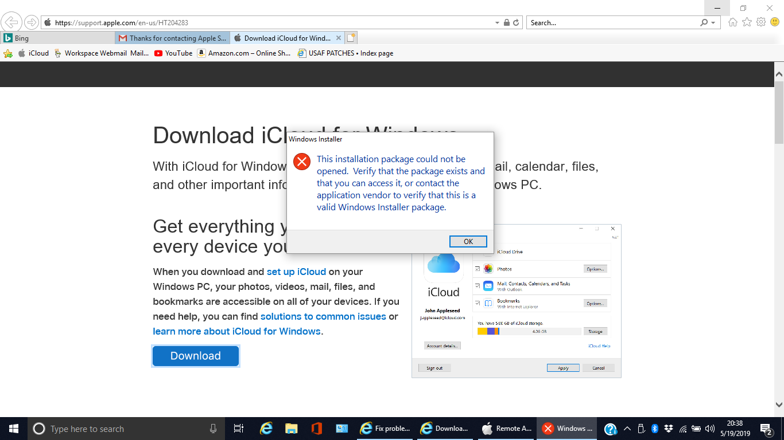Click the browser Back arrow
The image size is (784, 440).
coord(11,22)
